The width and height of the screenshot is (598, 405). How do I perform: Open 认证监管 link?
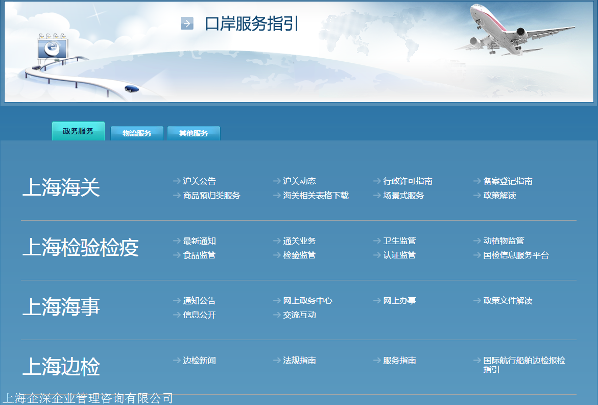pyautogui.click(x=399, y=255)
